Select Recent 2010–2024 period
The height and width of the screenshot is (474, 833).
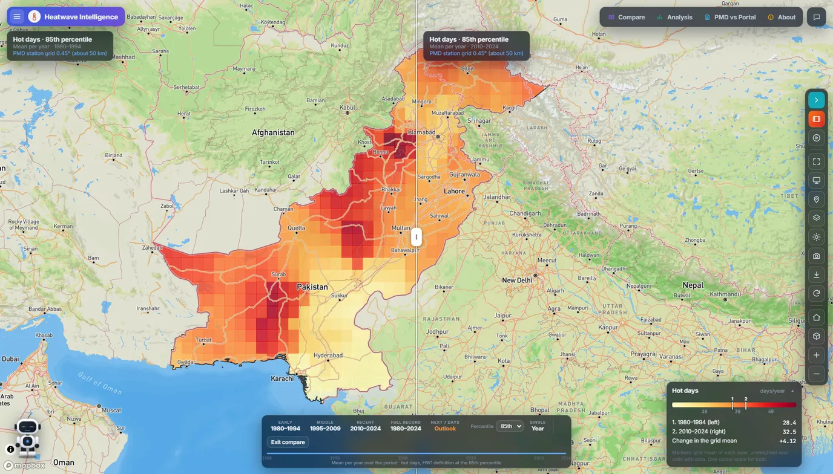(365, 426)
